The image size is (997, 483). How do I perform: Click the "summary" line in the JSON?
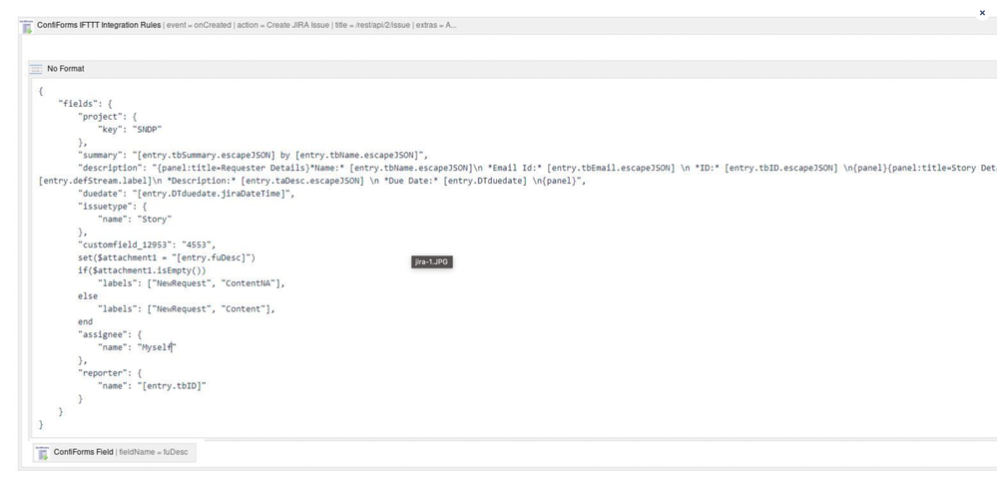pos(253,155)
